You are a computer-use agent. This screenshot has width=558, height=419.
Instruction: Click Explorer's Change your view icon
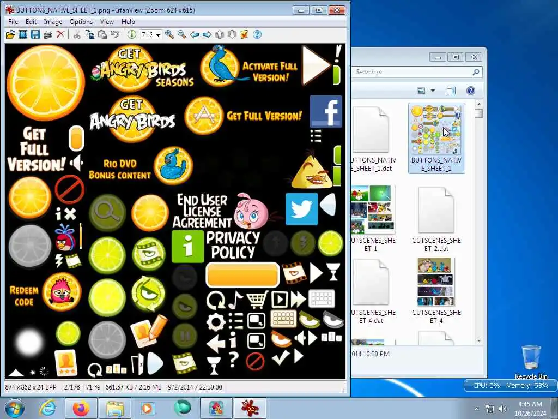421,91
